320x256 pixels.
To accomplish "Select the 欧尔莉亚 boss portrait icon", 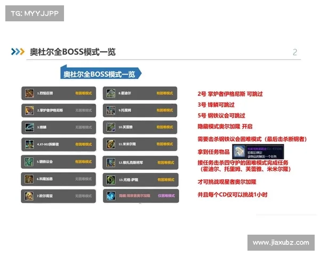I will pyautogui.click(x=29, y=196).
